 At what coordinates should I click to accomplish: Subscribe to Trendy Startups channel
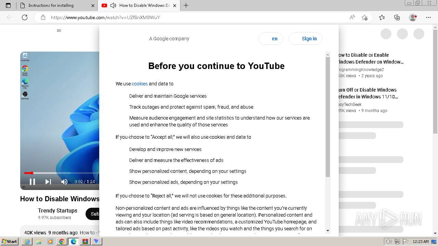point(92,214)
